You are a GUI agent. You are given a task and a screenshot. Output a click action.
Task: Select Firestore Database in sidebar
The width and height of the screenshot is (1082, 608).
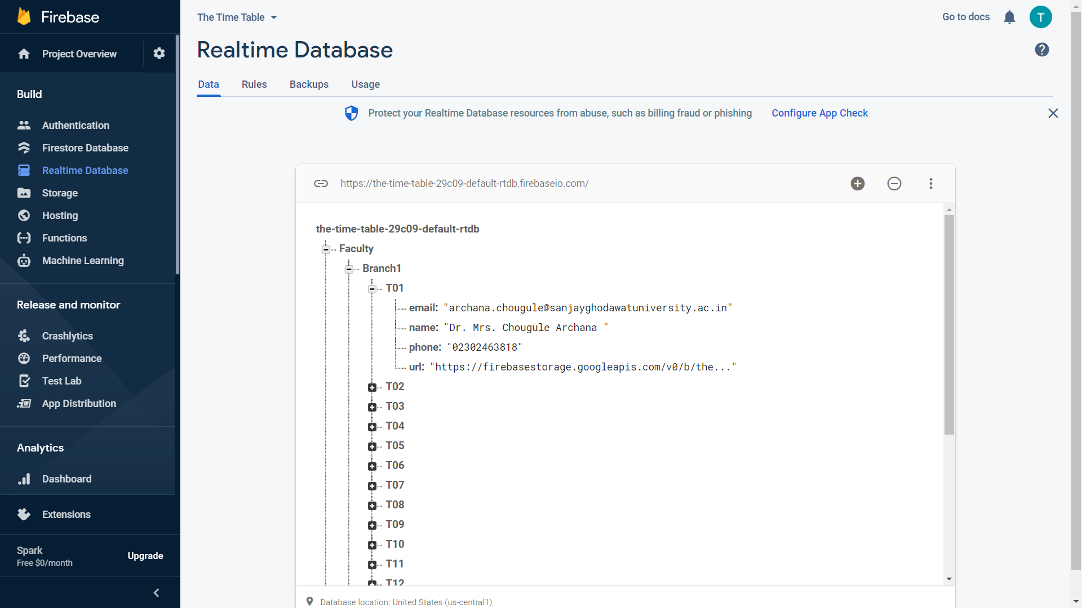(x=85, y=147)
